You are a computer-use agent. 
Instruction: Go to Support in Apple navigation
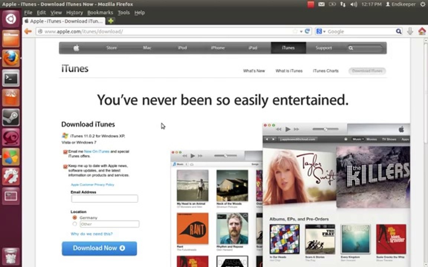point(324,48)
